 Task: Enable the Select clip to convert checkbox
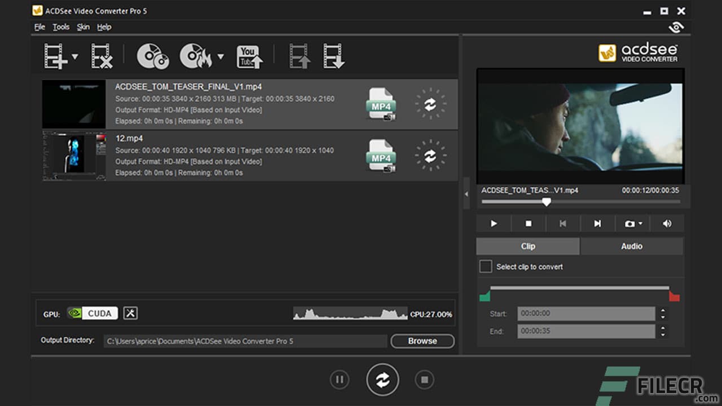tap(485, 266)
